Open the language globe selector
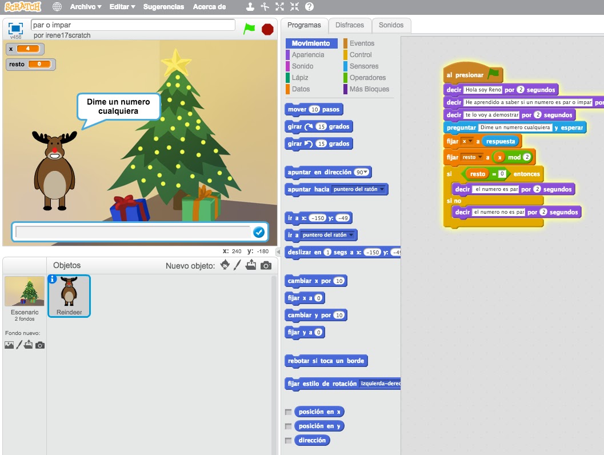Image resolution: width=604 pixels, height=455 pixels. point(56,7)
